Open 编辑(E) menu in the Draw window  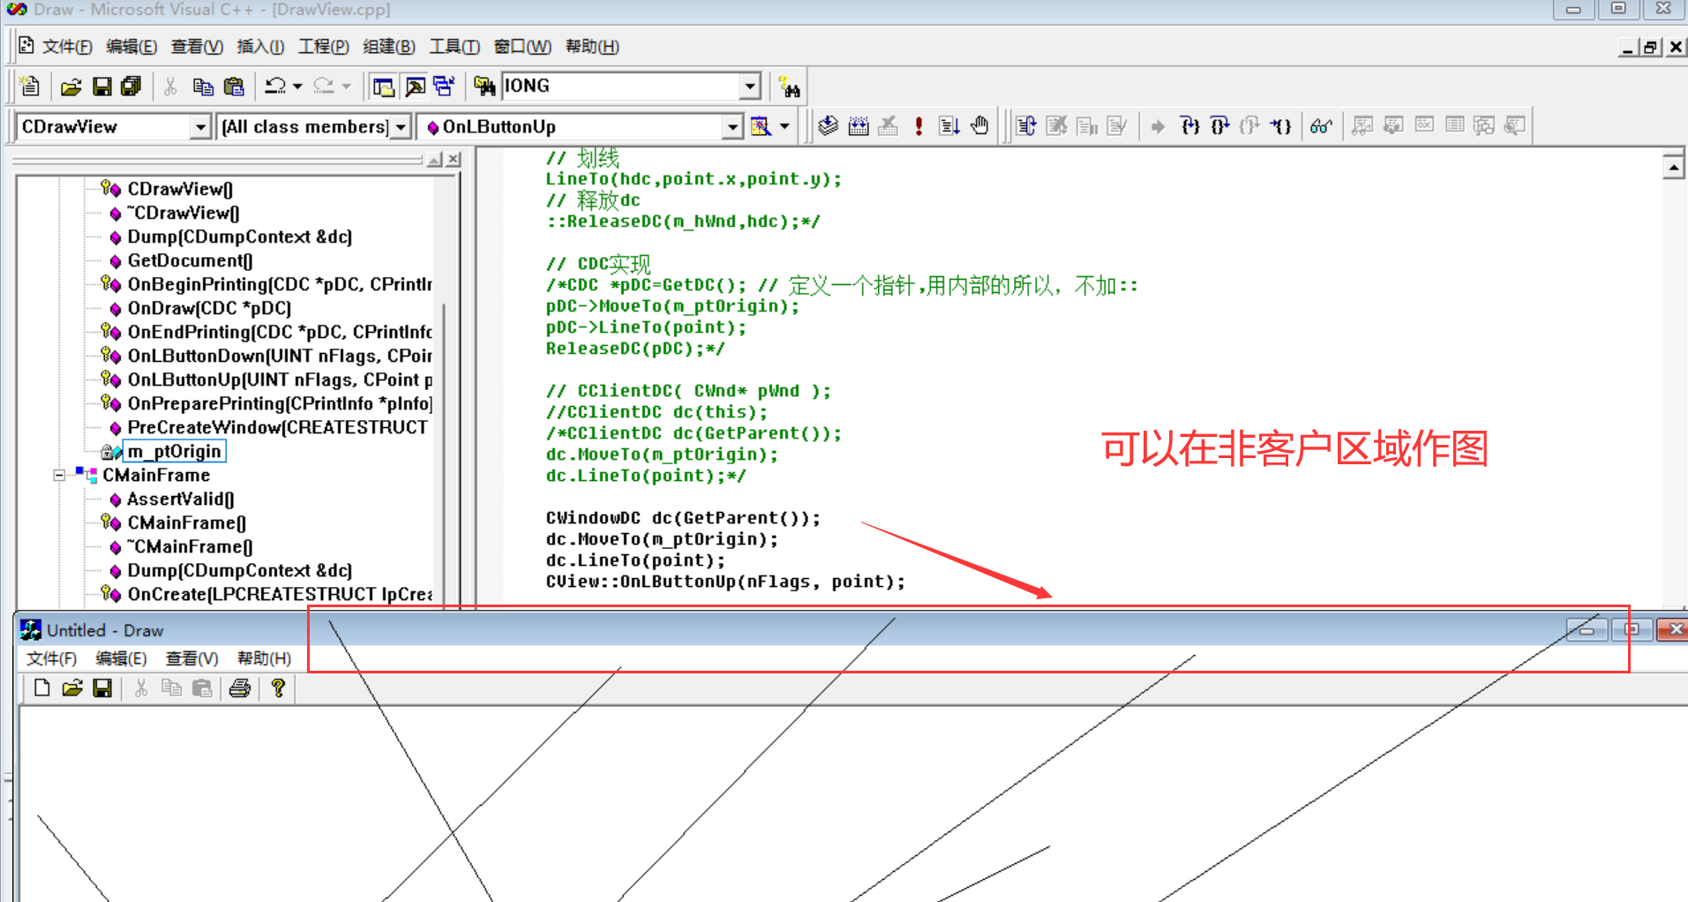coord(121,658)
